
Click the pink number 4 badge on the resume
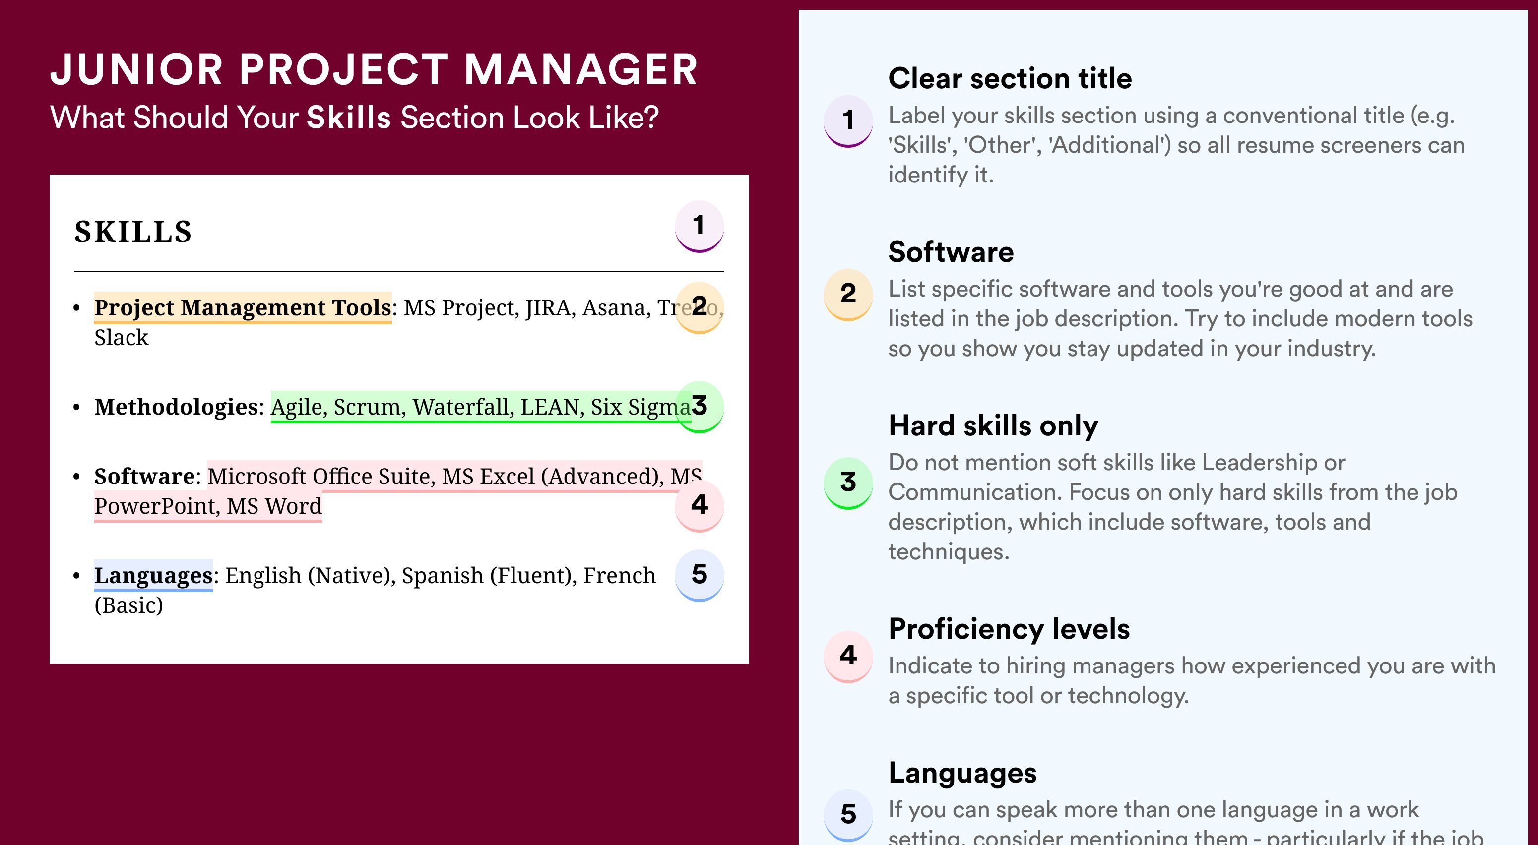coord(699,505)
